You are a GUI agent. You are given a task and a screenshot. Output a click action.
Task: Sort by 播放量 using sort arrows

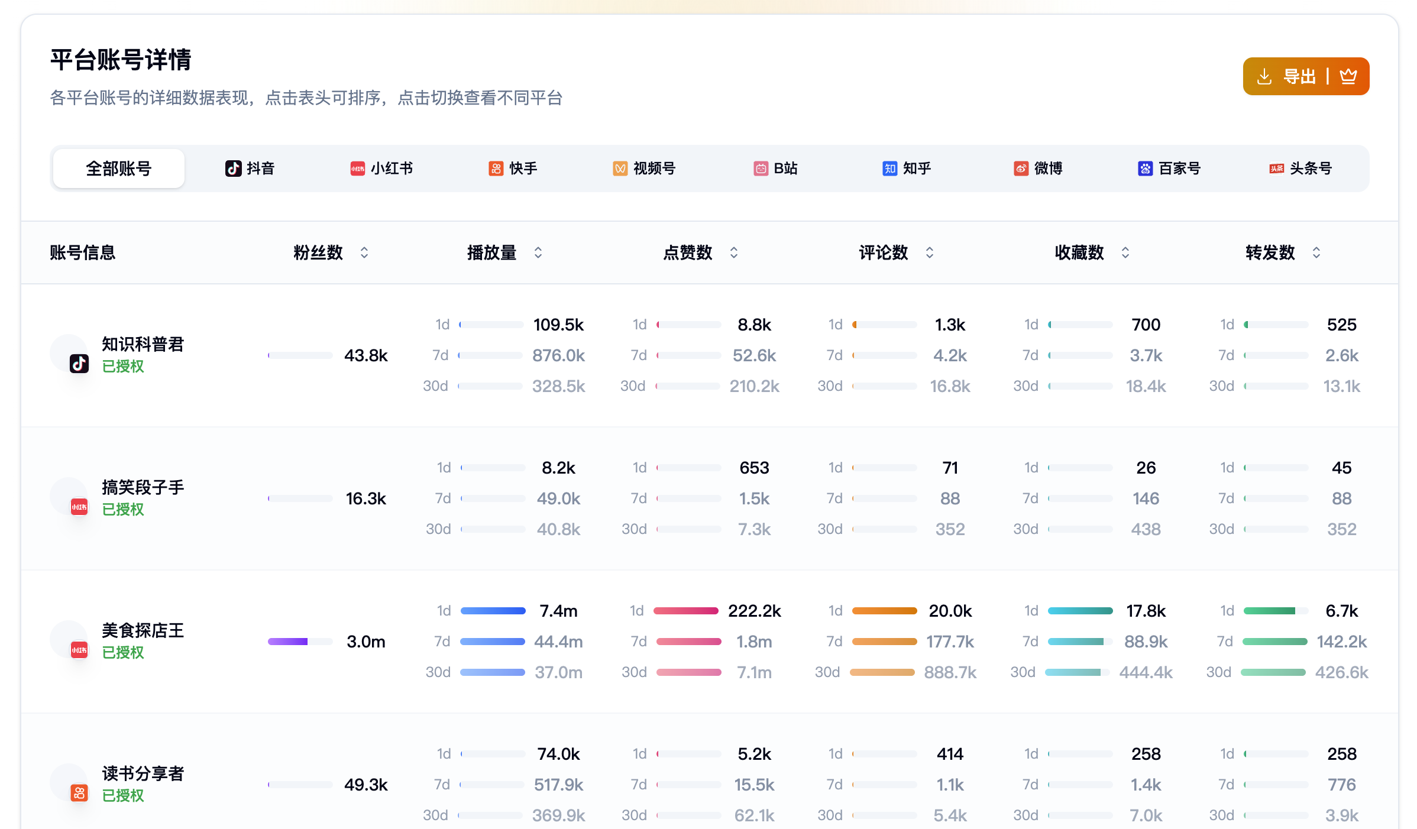538,252
